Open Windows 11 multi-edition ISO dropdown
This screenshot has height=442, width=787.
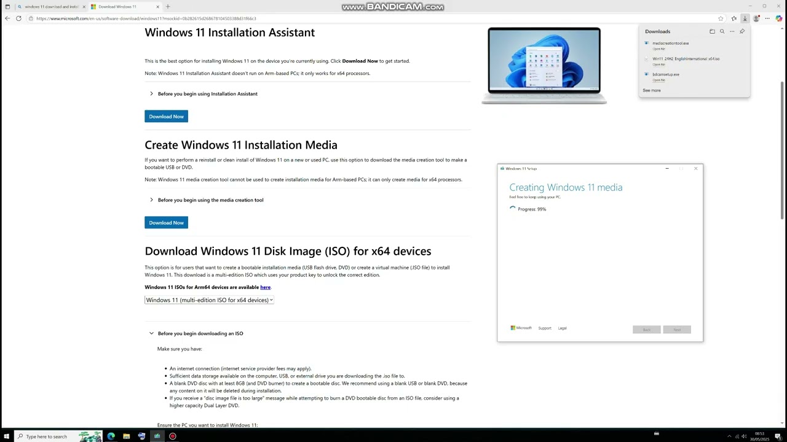(x=209, y=300)
